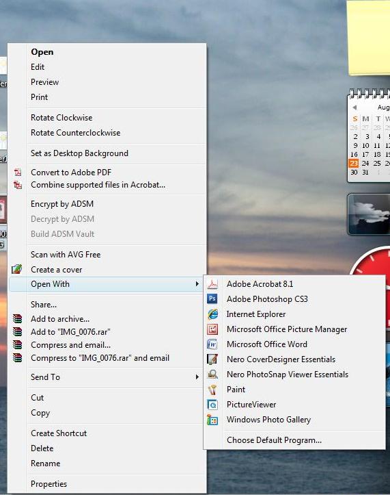Viewport: 390px width, 495px height.
Task: Select Rename in the context menu
Action: 45,464
